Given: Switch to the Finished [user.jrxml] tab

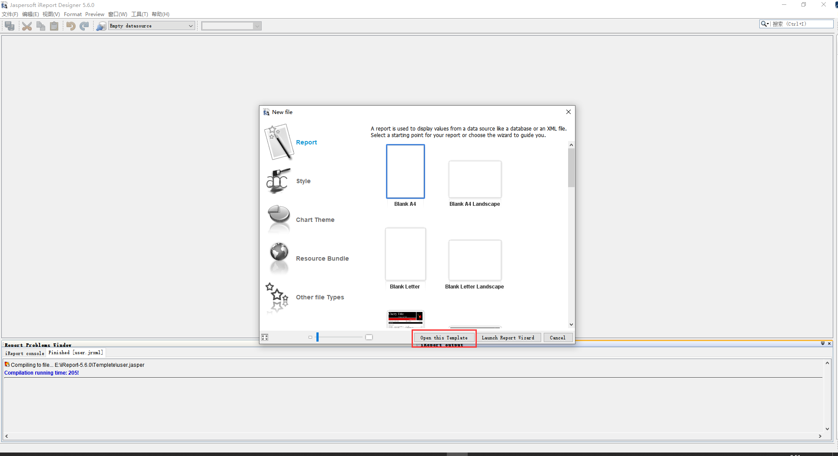Looking at the screenshot, I should [x=76, y=352].
